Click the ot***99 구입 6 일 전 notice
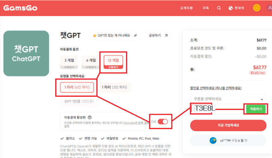The image size is (272, 158). pos(228,141)
